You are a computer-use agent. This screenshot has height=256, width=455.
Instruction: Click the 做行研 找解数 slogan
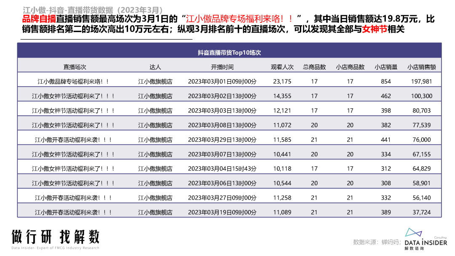(x=56, y=237)
